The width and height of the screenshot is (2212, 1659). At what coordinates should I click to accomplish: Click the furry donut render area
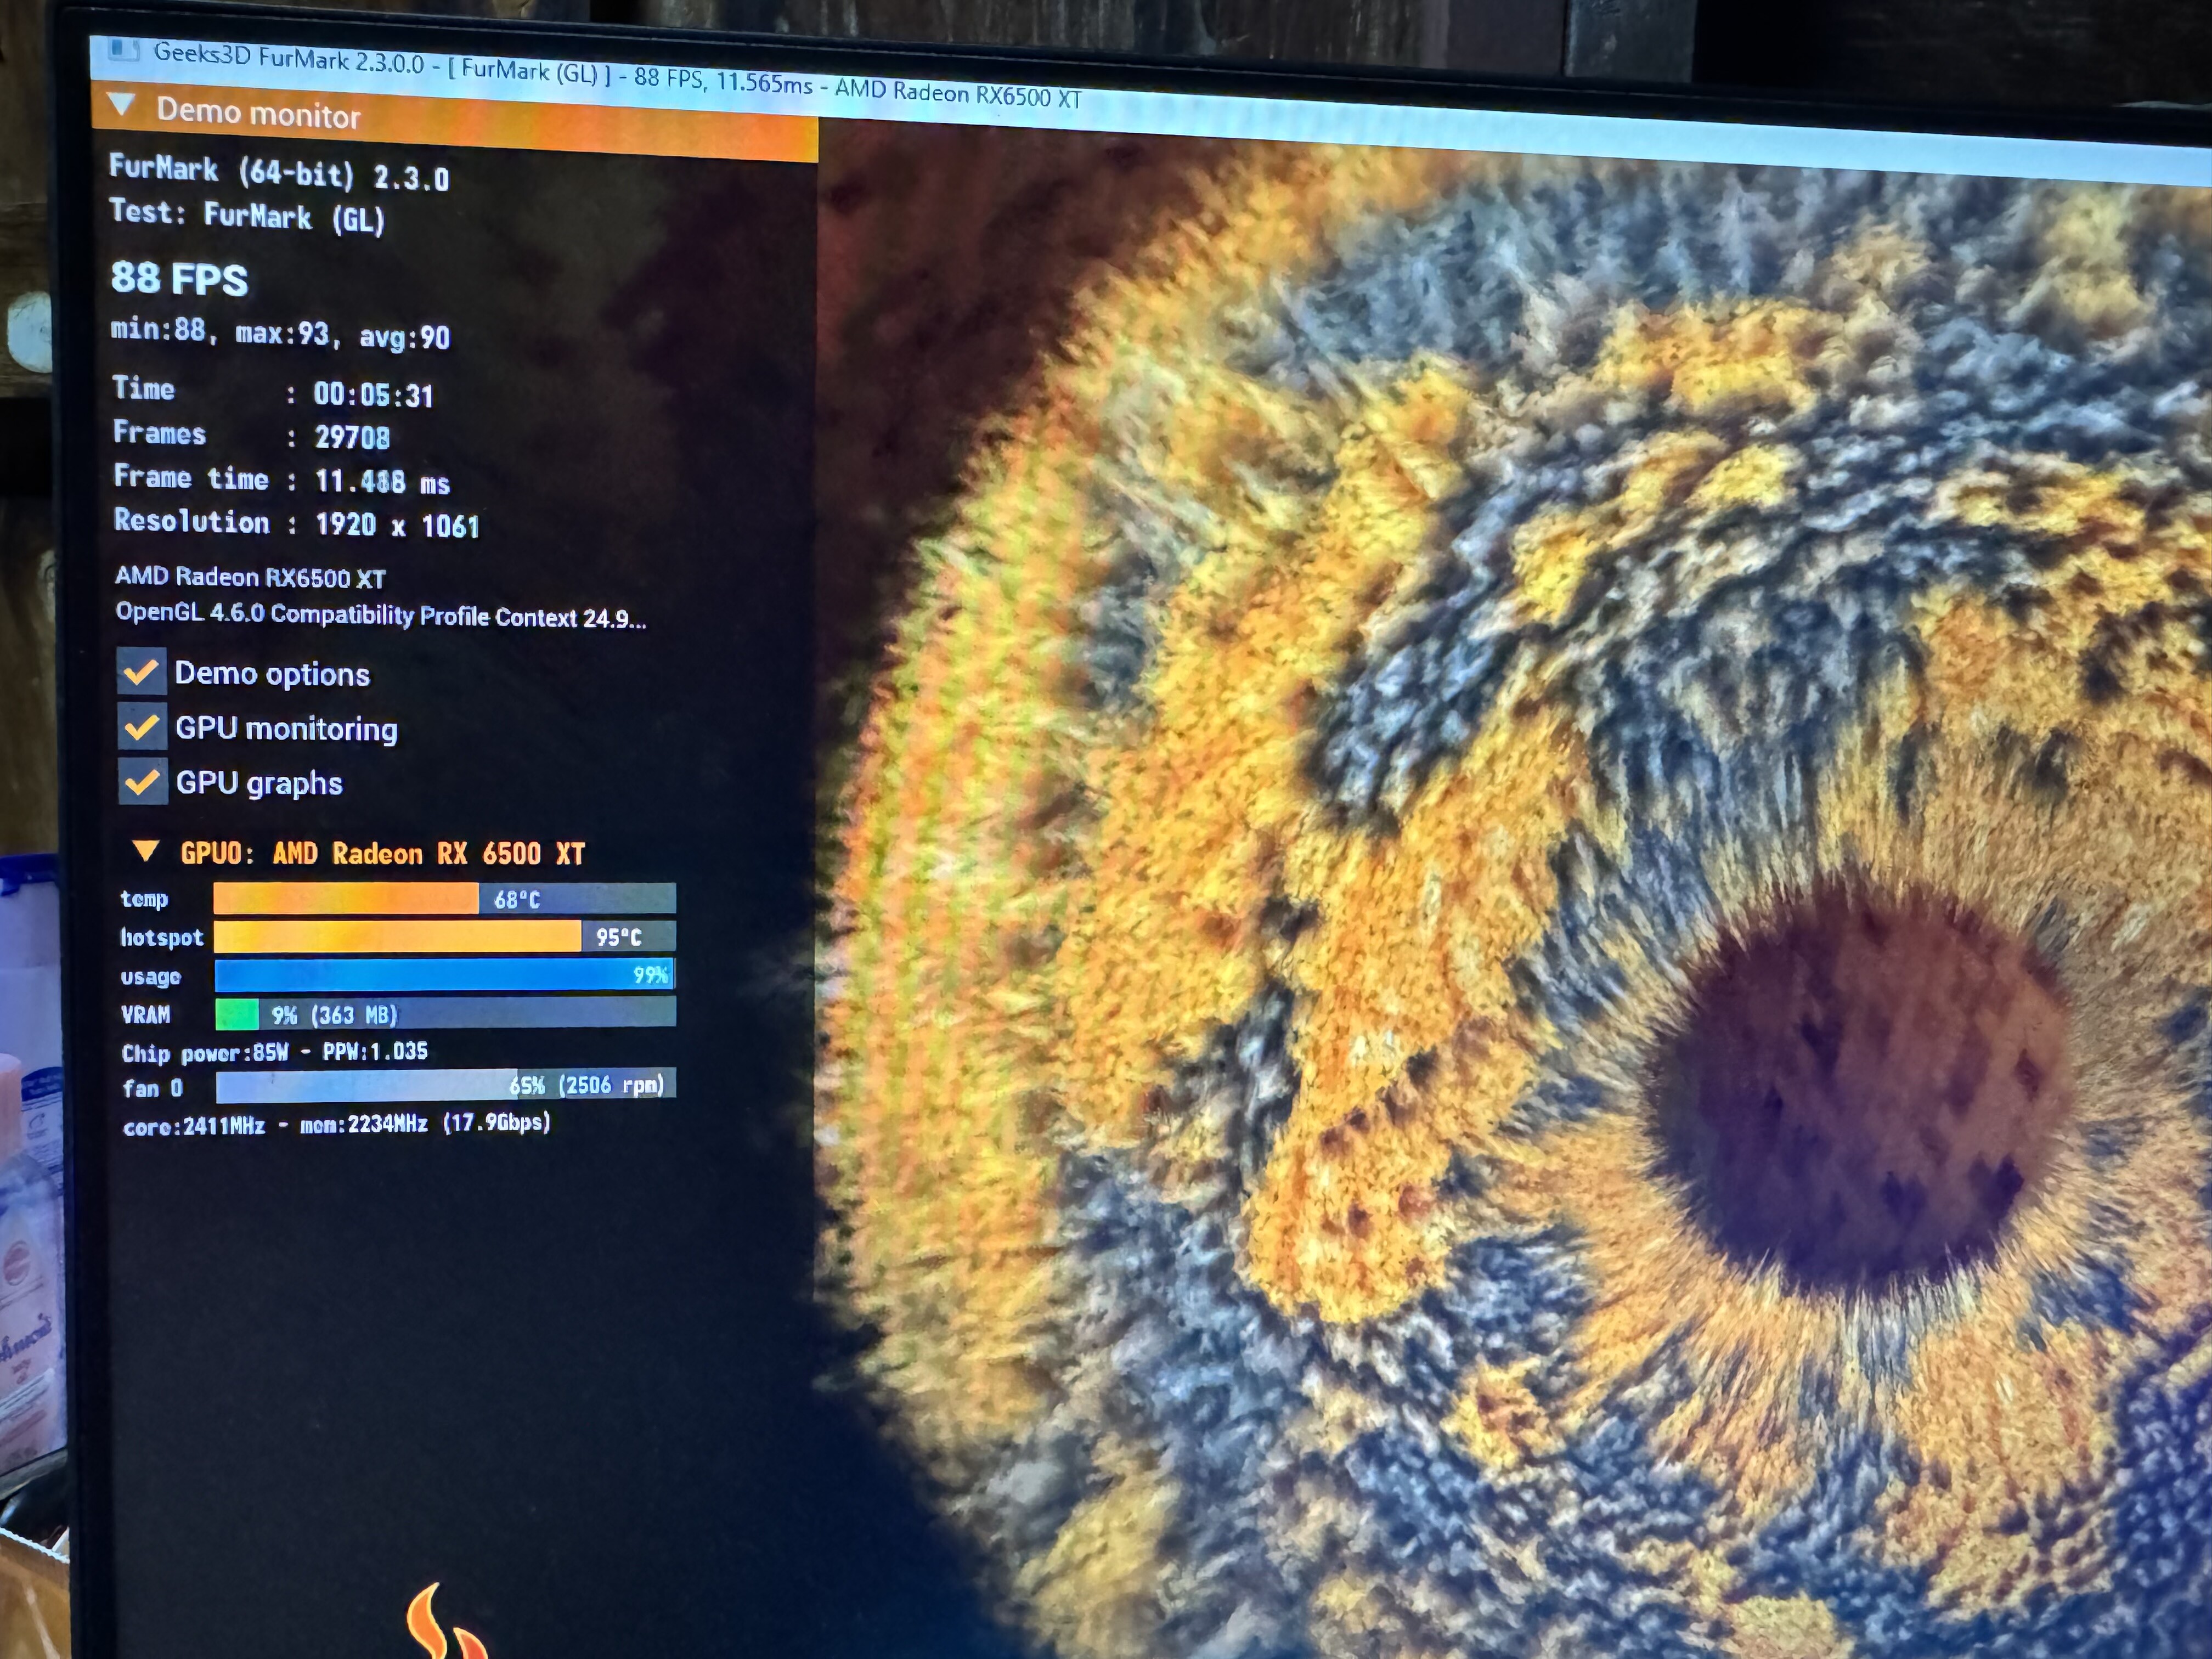[x=1515, y=900]
